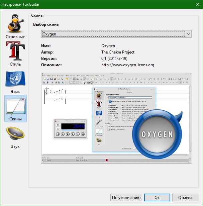Click the Автор label
203x206 pixels.
(47, 52)
